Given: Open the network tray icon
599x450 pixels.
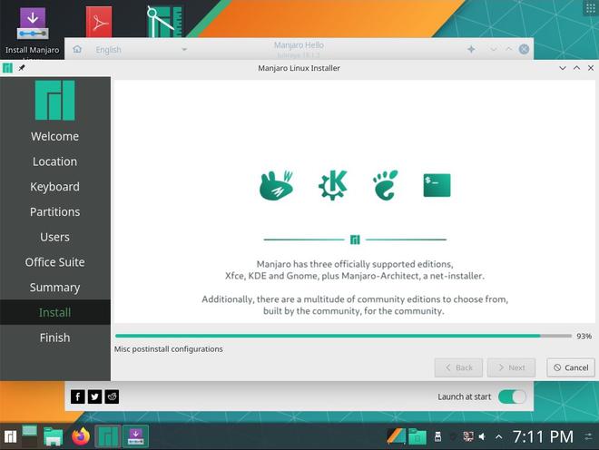Looking at the screenshot, I should (468, 436).
